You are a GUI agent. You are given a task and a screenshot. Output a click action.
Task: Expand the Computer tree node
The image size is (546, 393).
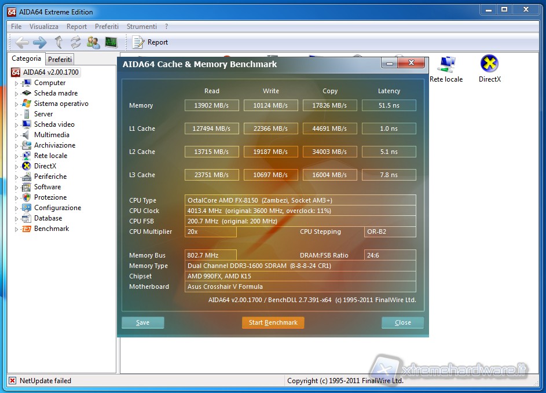[x=16, y=83]
